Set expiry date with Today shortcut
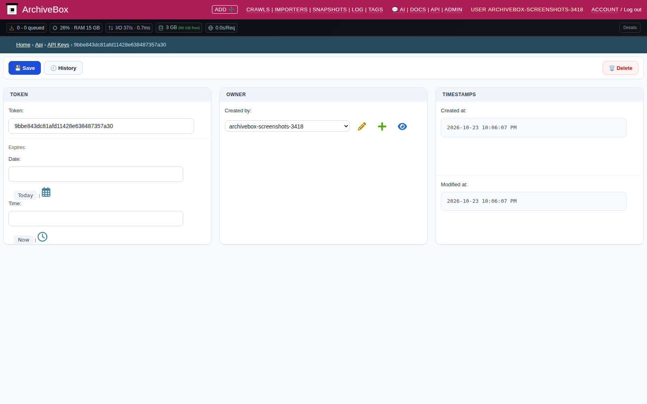 [25, 195]
